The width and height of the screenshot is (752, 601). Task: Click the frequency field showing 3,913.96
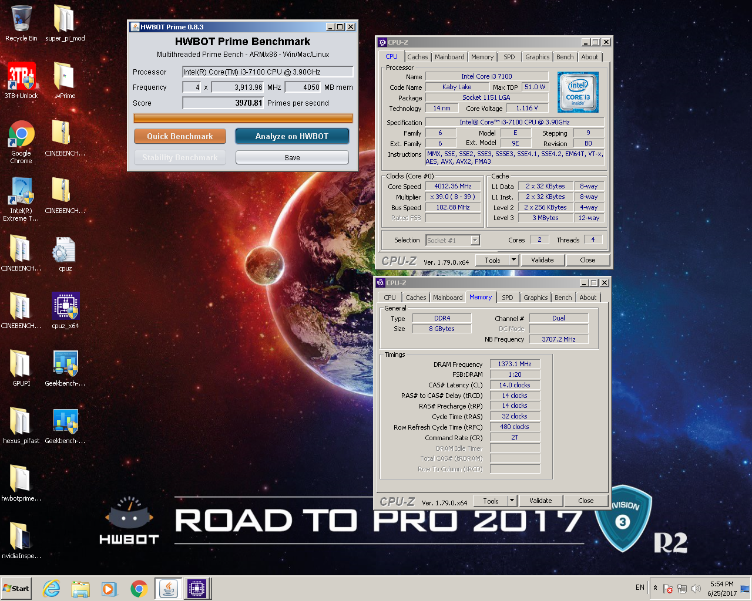[x=237, y=87]
